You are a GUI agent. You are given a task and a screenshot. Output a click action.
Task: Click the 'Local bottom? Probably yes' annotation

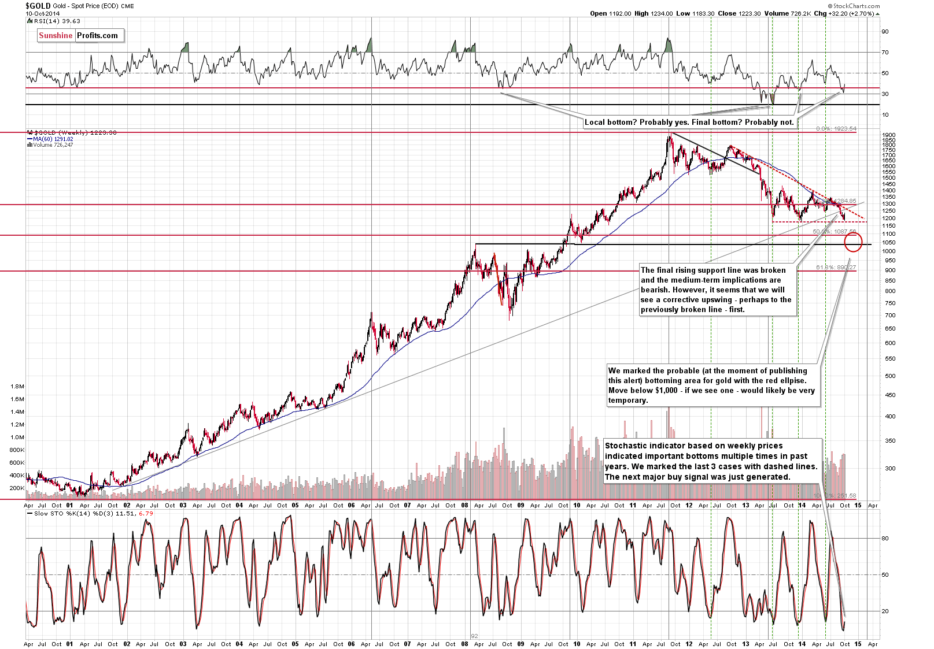pos(689,122)
